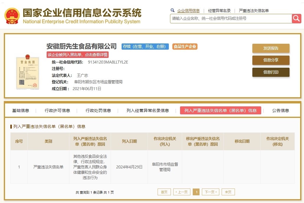Click the 信息分享 button
The width and height of the screenshot is (304, 203).
271,60
